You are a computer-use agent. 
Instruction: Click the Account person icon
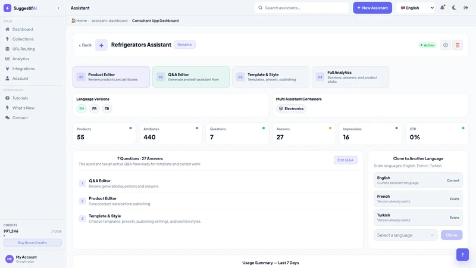point(7,79)
